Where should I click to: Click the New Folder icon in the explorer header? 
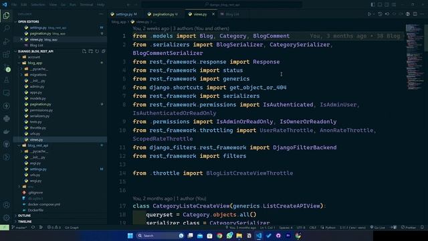(91, 51)
